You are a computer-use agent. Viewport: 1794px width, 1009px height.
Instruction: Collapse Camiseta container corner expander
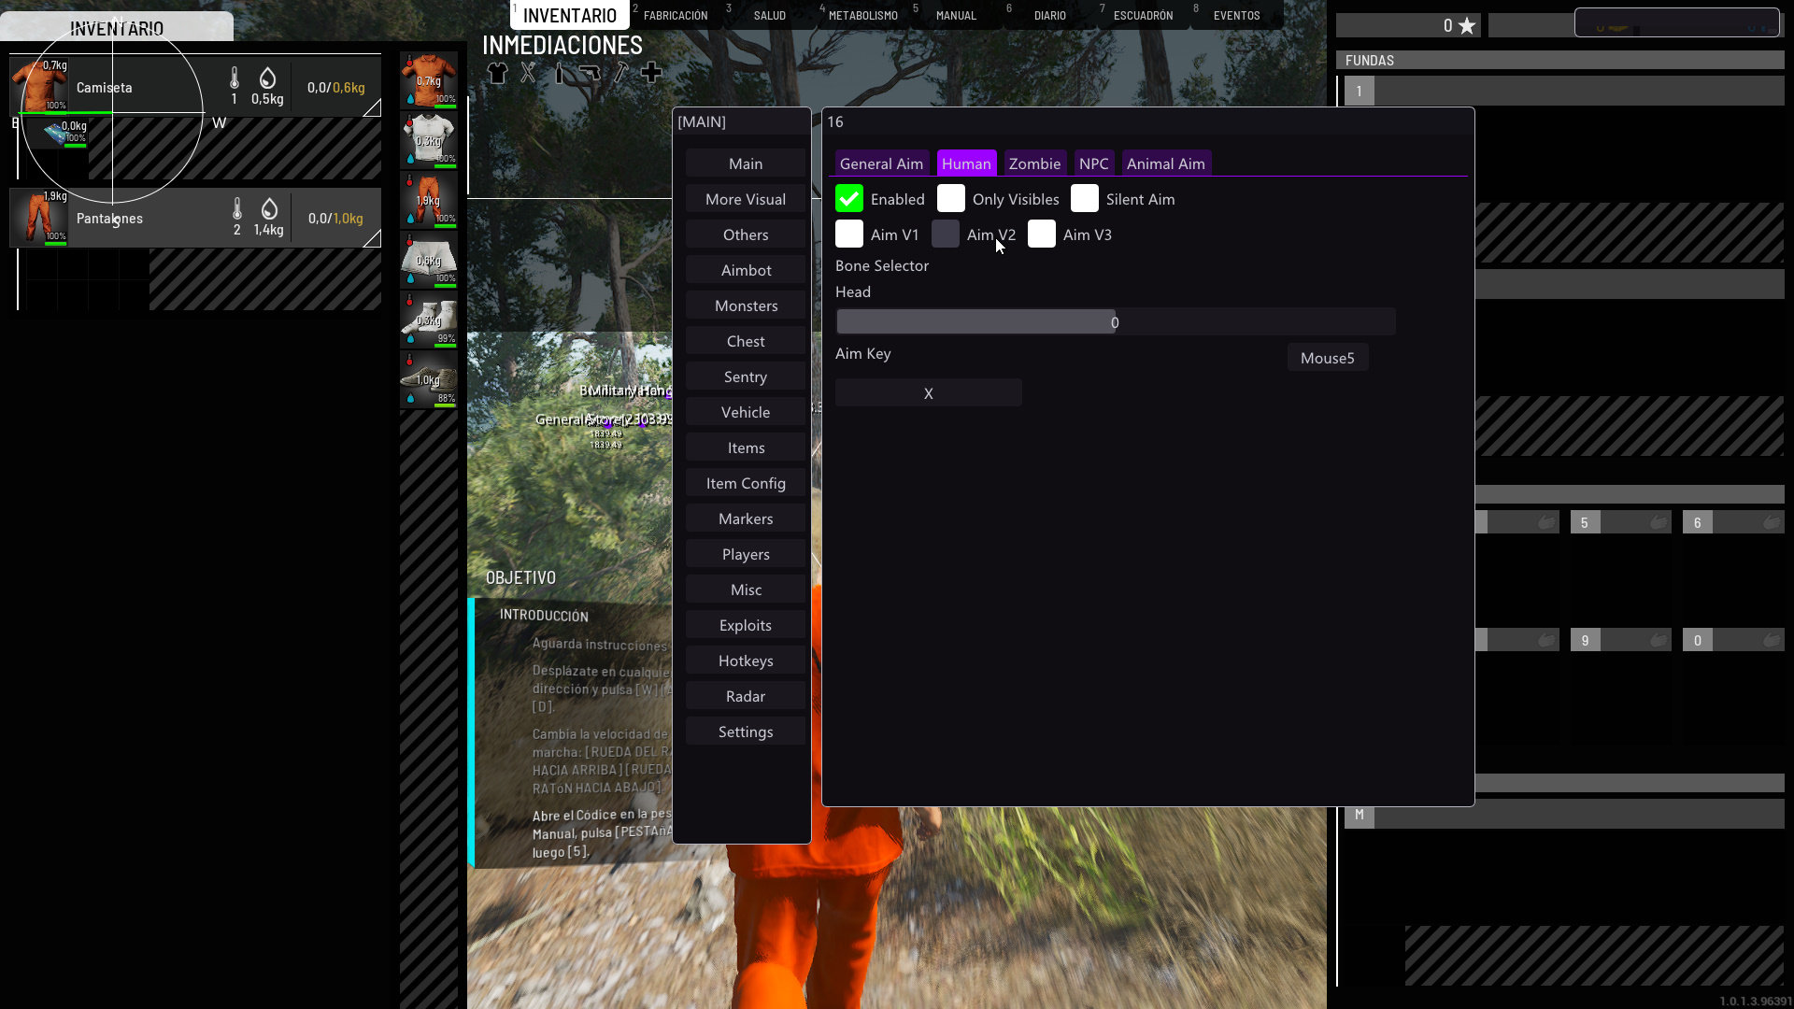372,108
